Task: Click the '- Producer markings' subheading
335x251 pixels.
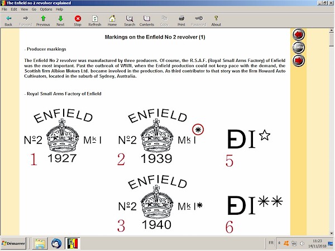Action: pos(45,49)
